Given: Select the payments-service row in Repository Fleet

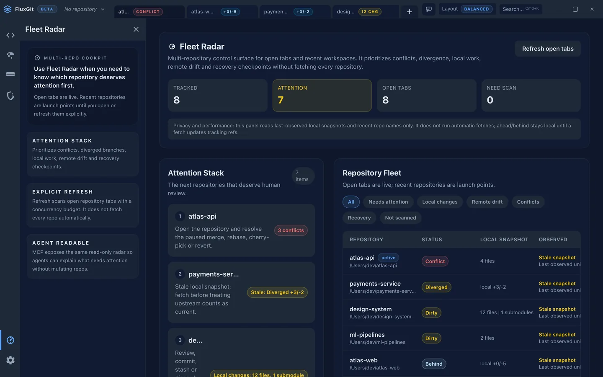Looking at the screenshot, I should click(x=461, y=287).
